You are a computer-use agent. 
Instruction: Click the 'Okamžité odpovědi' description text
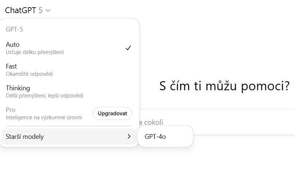pyautogui.click(x=29, y=74)
